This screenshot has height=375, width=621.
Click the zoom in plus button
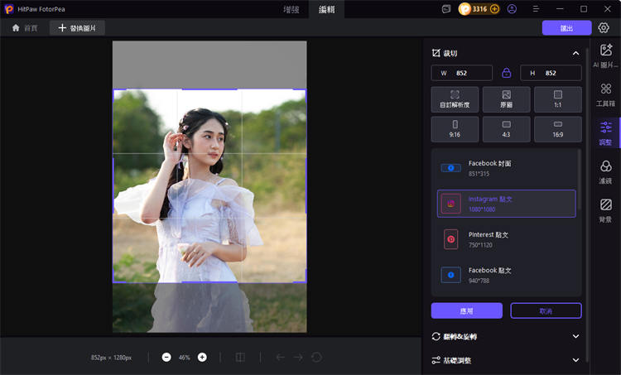(x=202, y=357)
